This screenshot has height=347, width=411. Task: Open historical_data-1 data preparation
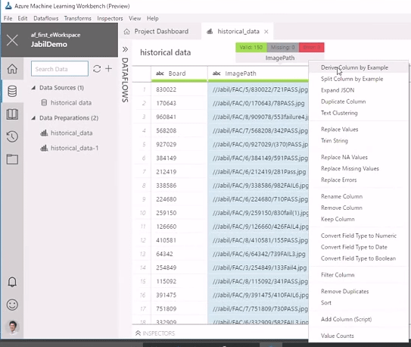(74, 148)
